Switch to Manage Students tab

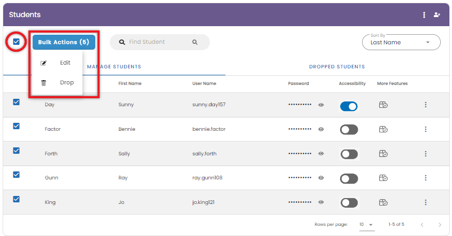tap(114, 67)
